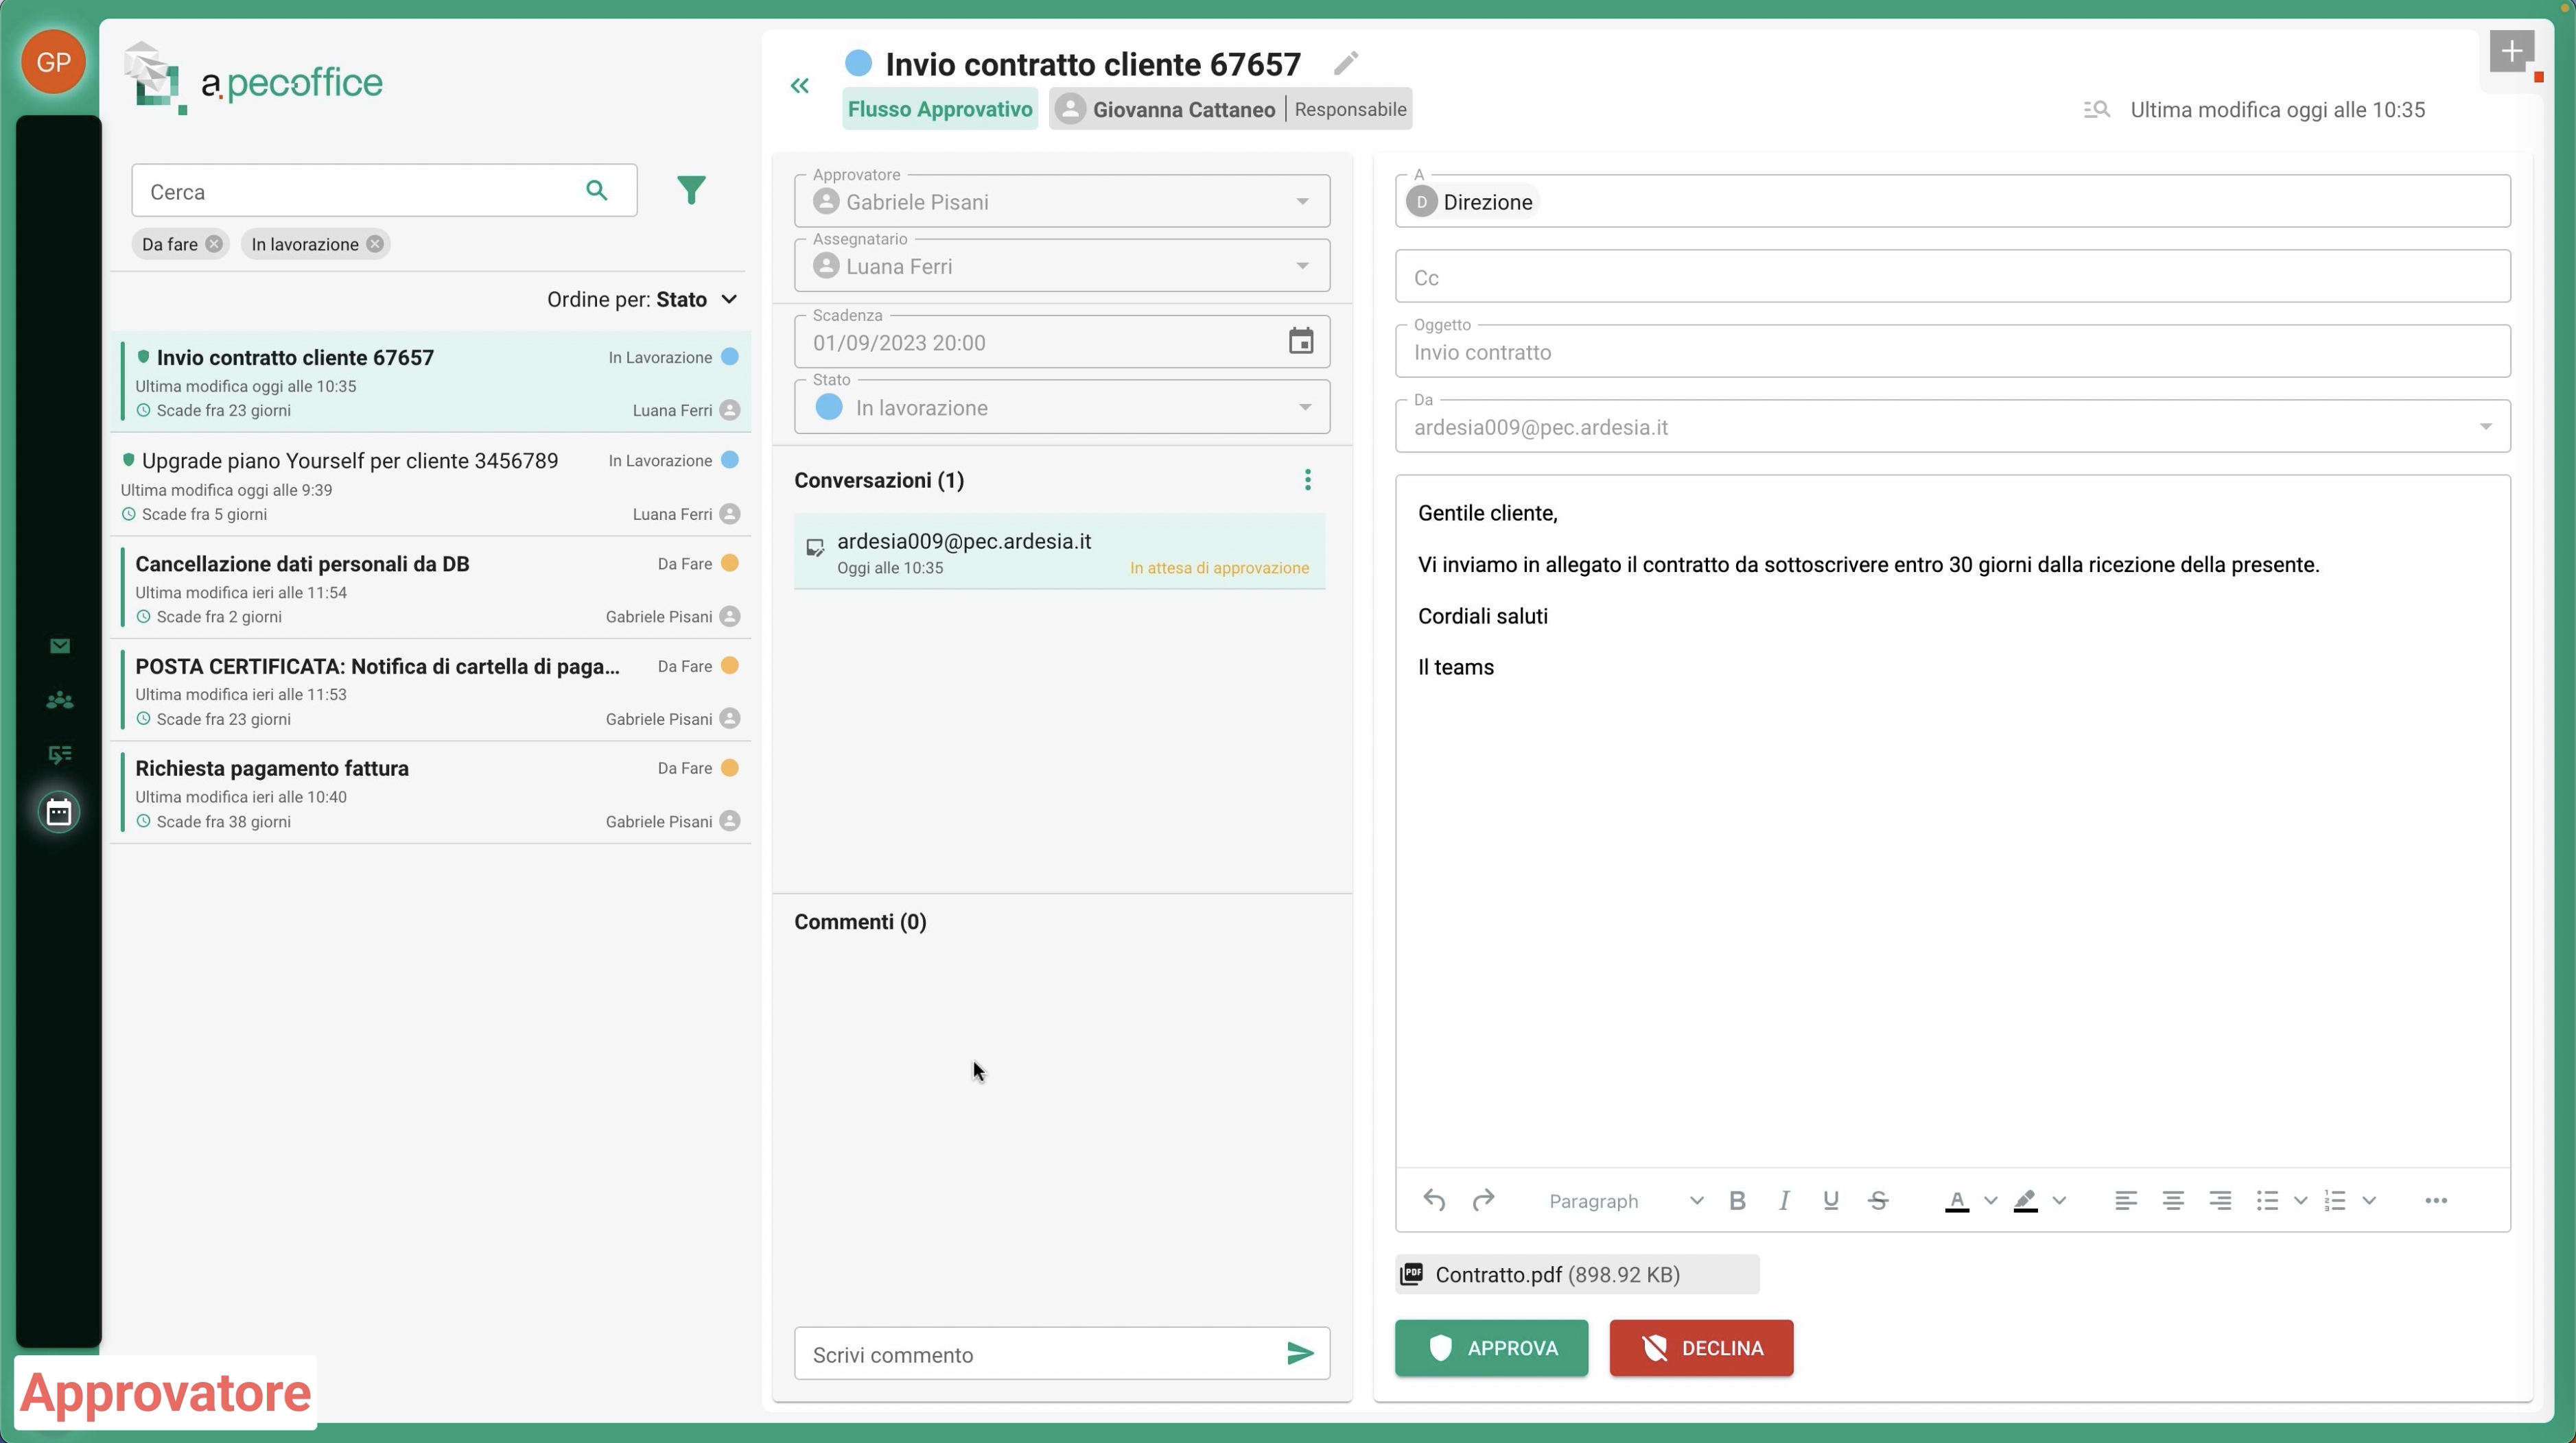Image resolution: width=2576 pixels, height=1443 pixels.
Task: Expand numbered list style options arrow
Action: [2369, 1201]
